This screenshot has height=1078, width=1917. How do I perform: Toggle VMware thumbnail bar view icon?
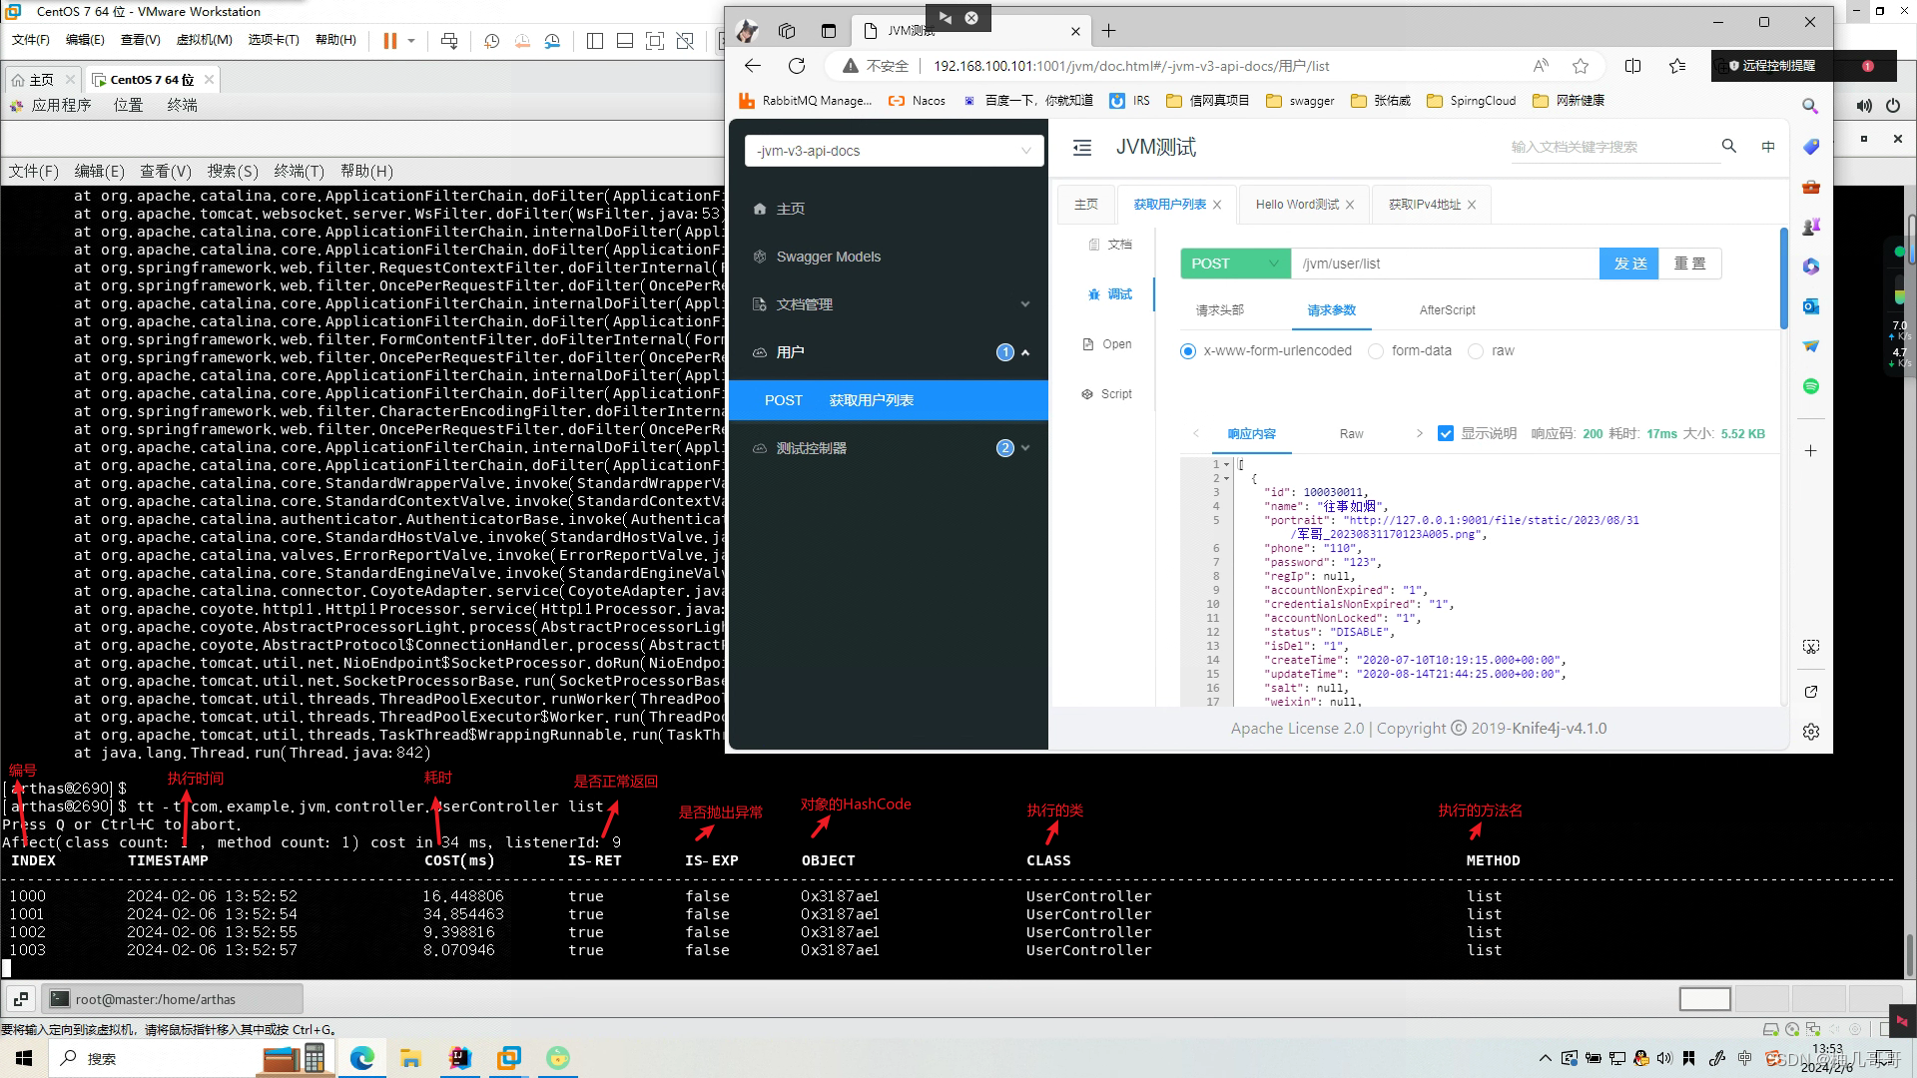tap(625, 41)
